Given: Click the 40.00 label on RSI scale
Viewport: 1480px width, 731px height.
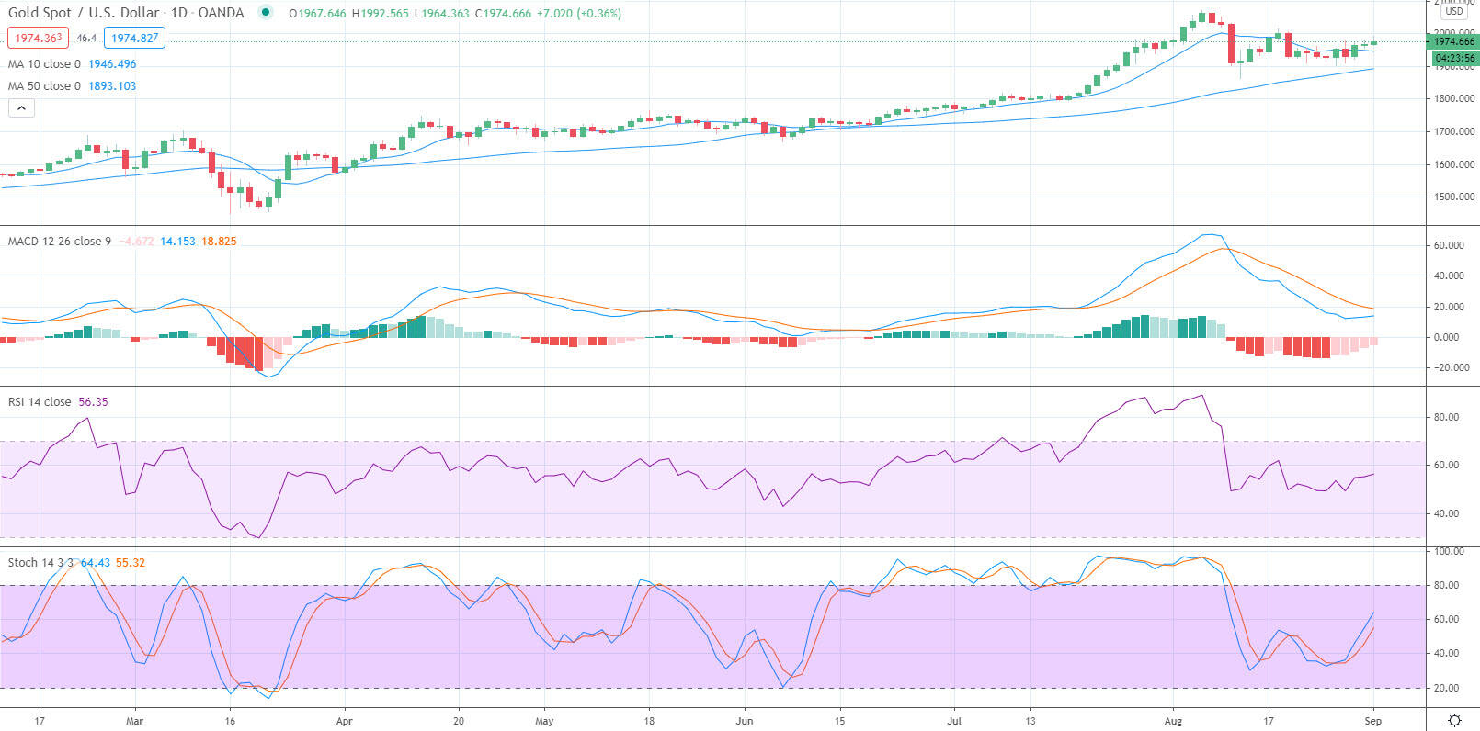Looking at the screenshot, I should [1446, 513].
